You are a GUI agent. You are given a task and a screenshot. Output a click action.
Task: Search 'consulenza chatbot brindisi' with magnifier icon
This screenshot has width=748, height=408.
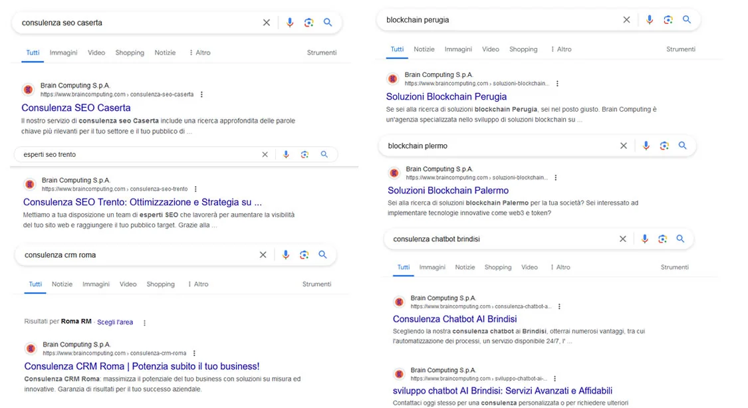coord(680,239)
